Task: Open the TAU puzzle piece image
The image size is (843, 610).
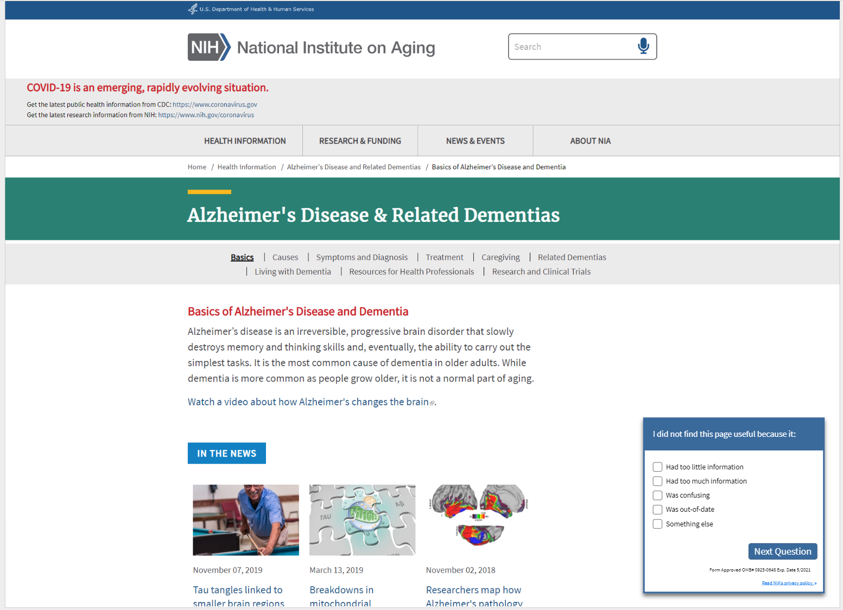Action: click(x=362, y=519)
